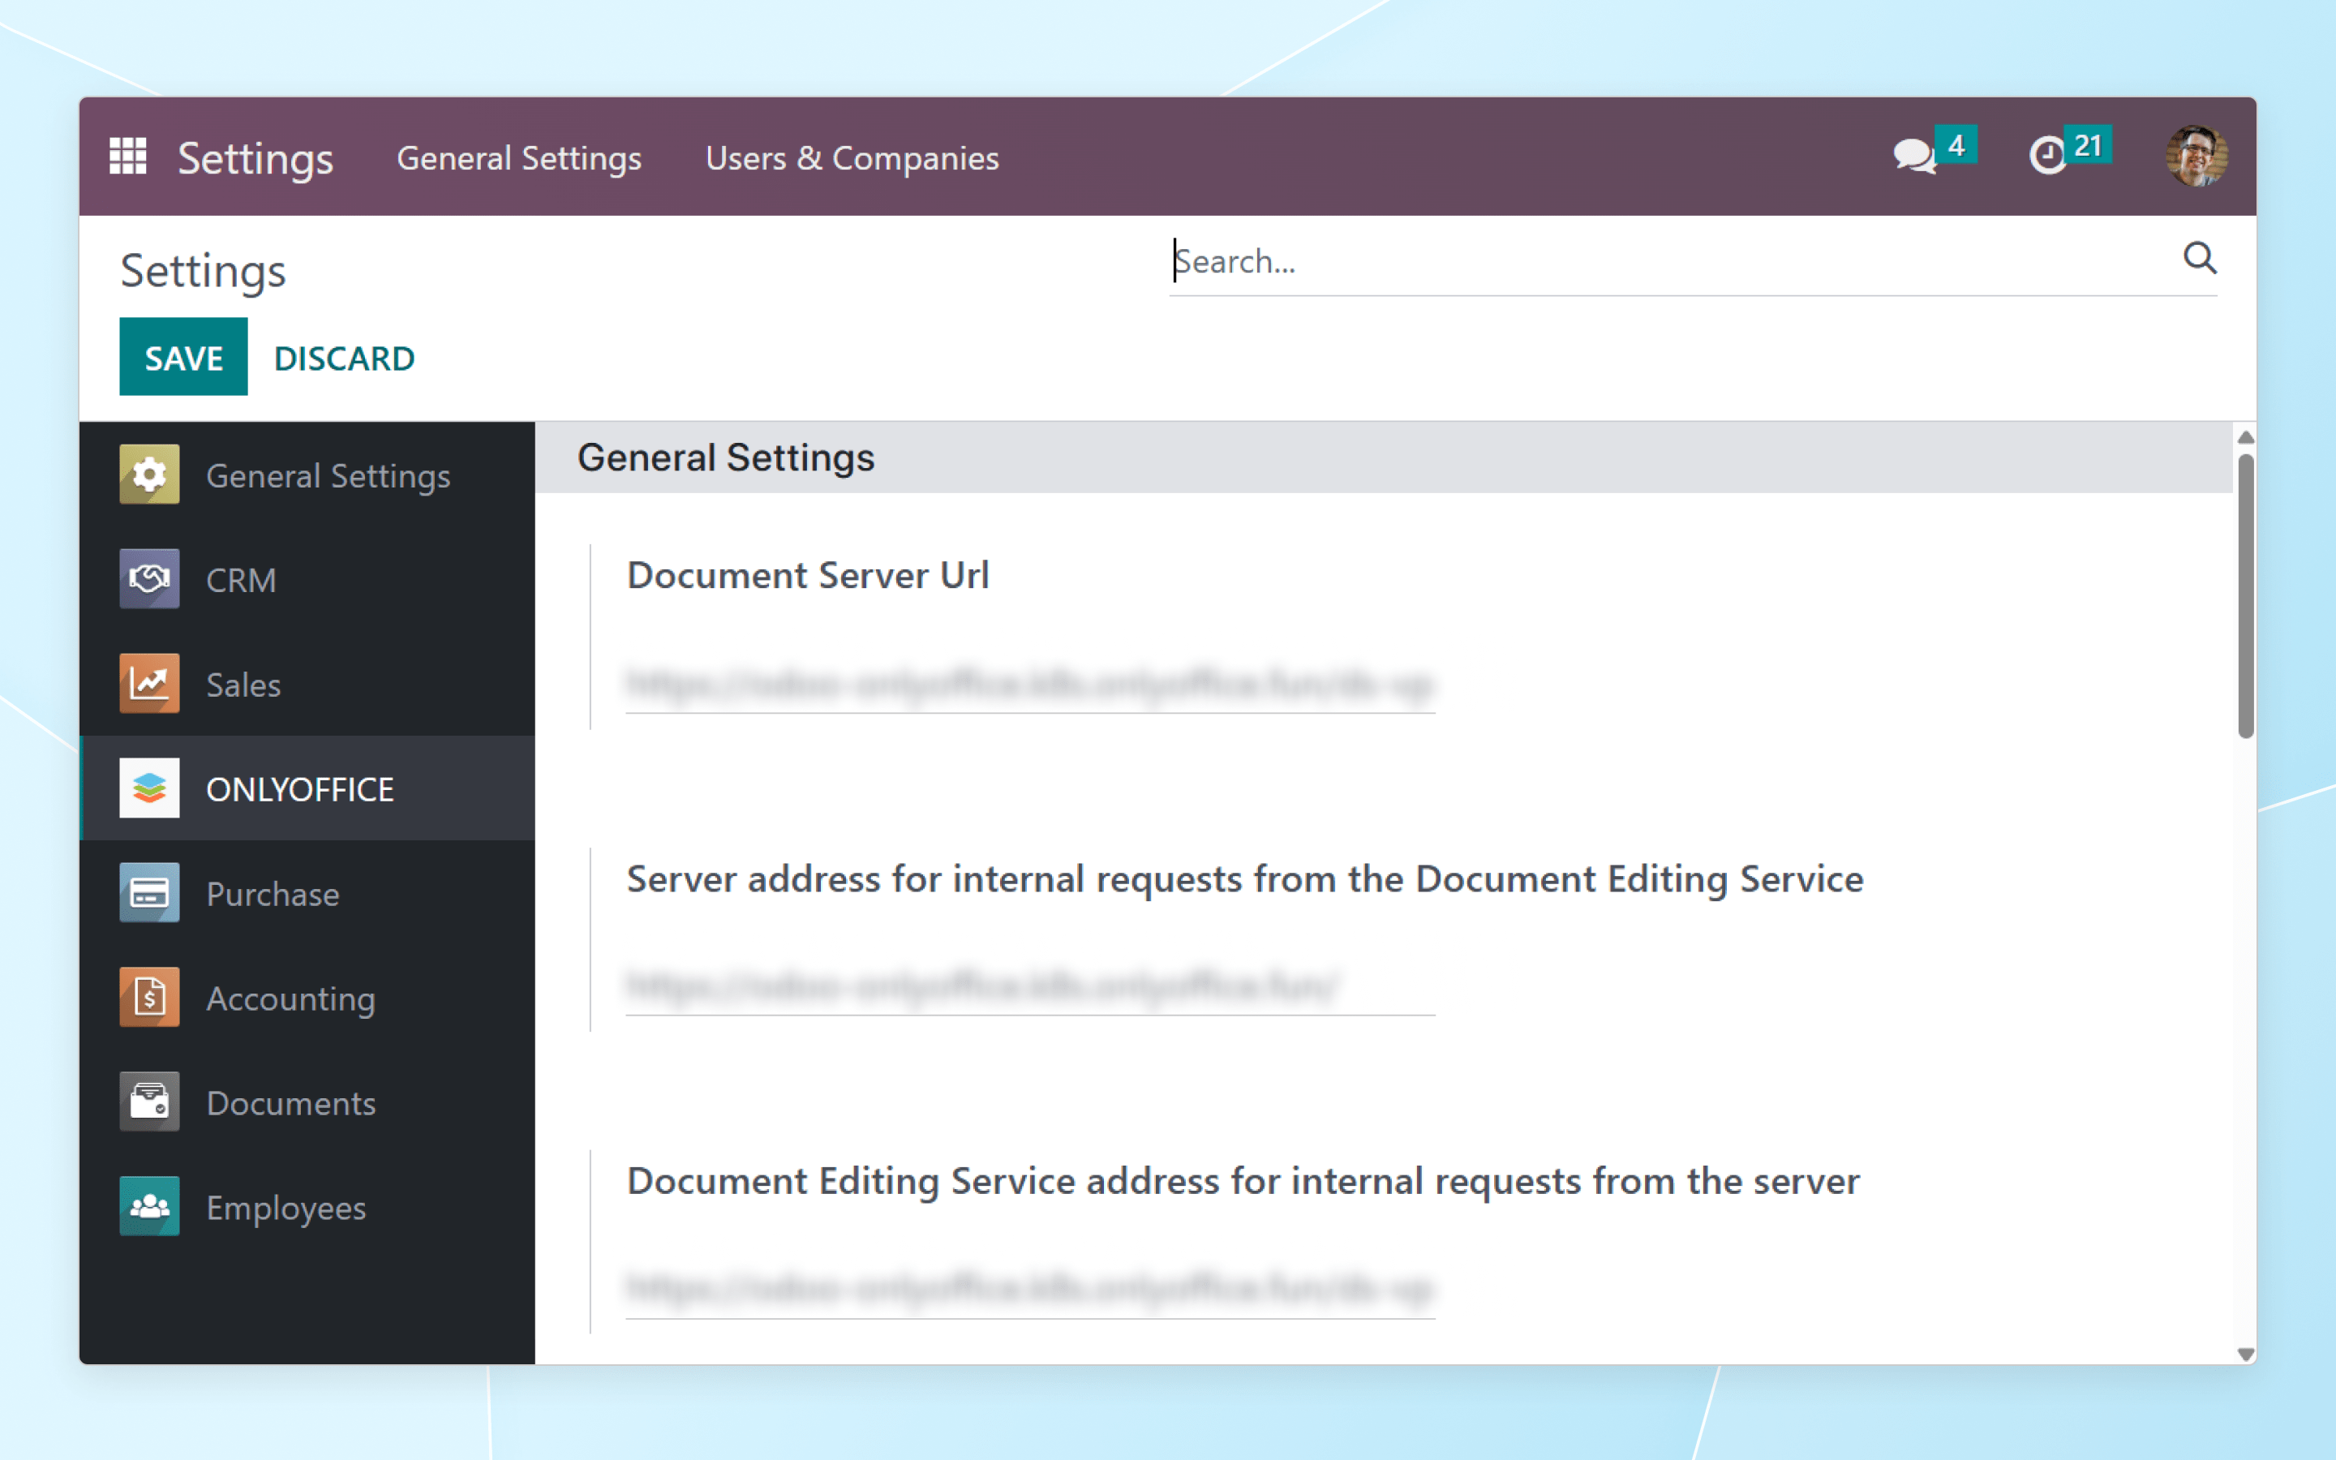Open Users & Companies menu
This screenshot has height=1460, width=2336.
coord(852,158)
